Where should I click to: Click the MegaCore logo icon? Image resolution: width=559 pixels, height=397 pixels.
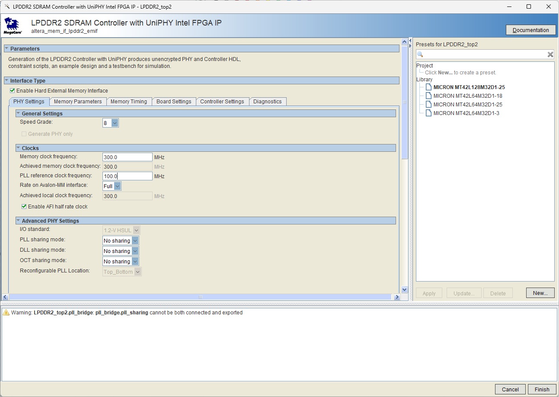(13, 26)
